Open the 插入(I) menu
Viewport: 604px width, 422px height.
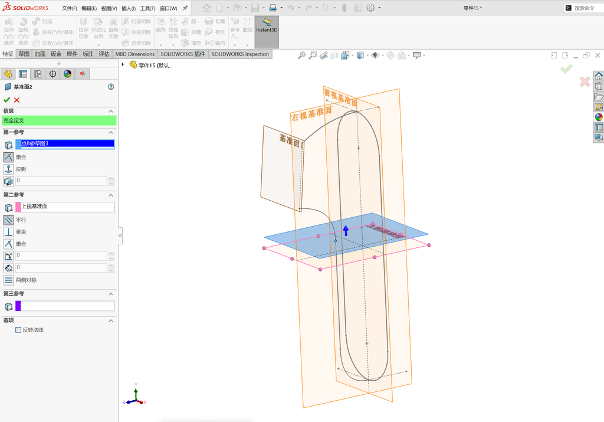click(x=128, y=8)
